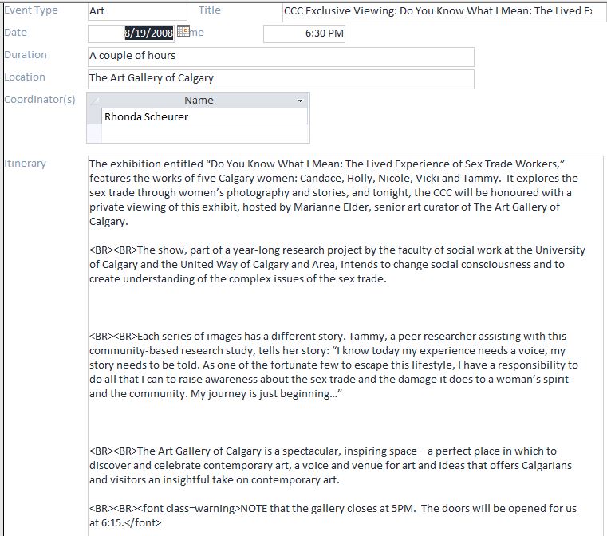
Task: Click the Itinerary text starting 'The exhibition entitled'
Action: pos(333,192)
